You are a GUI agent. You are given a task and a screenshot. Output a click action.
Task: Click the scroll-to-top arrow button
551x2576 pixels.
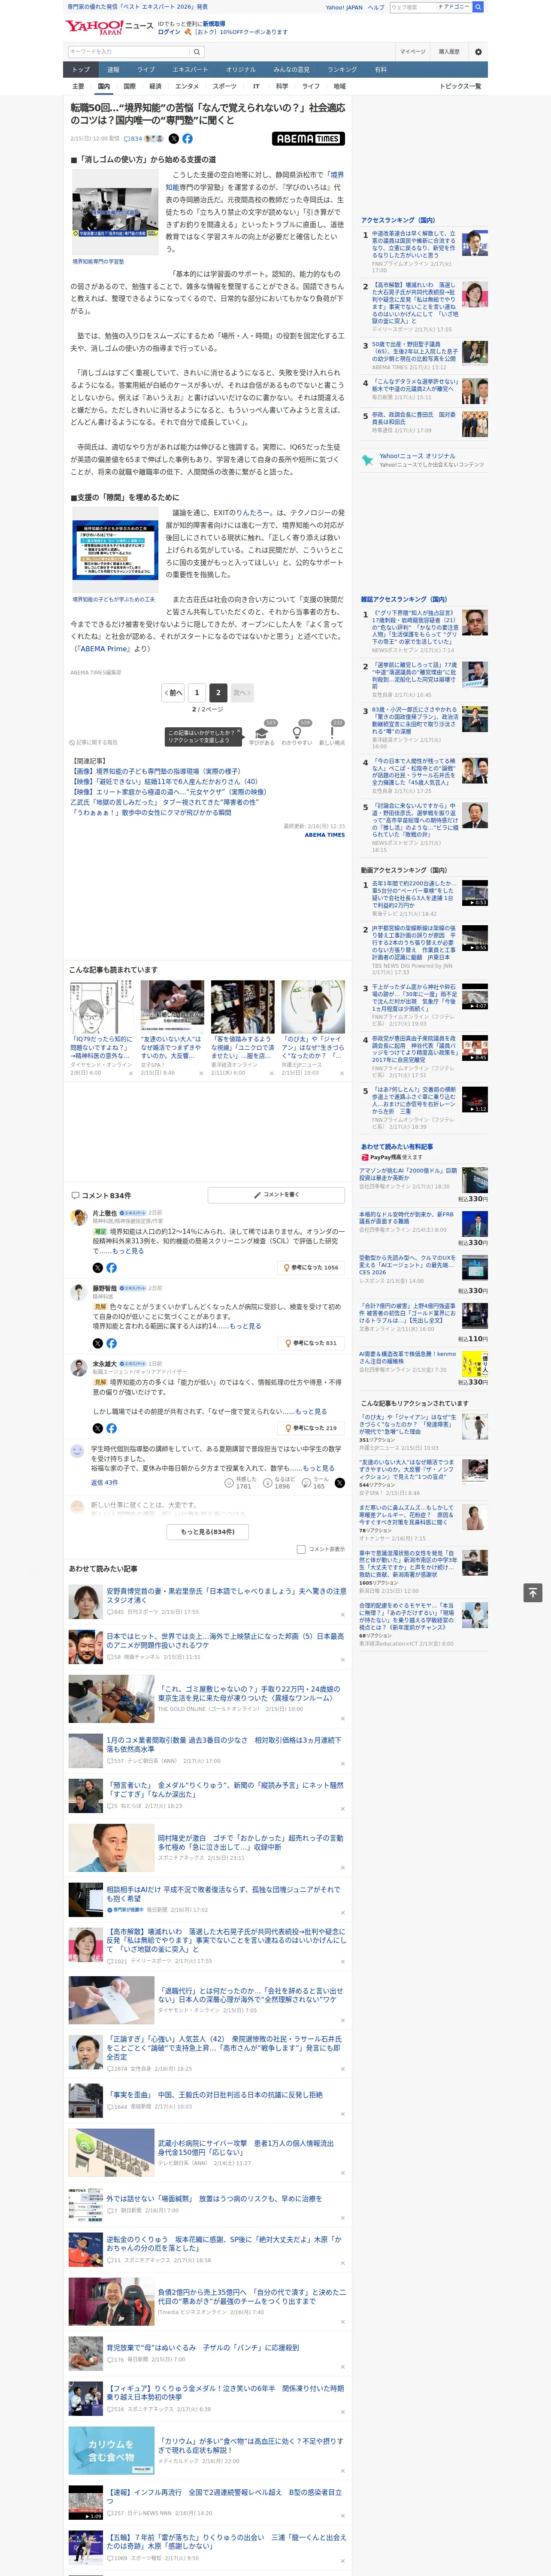[534, 1592]
